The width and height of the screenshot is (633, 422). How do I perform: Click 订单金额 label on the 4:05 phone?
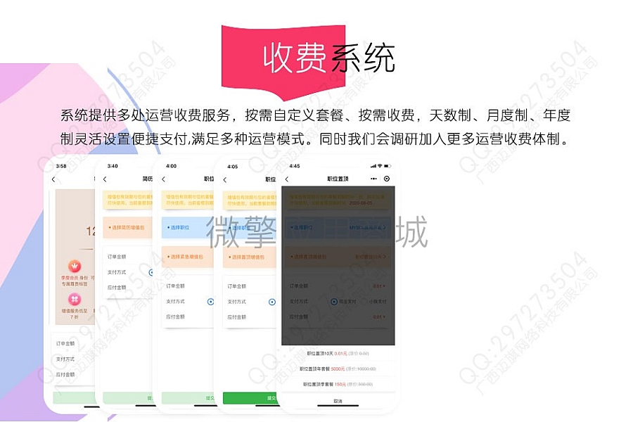click(236, 286)
